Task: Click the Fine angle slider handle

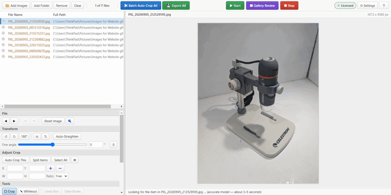Action: tap(52, 145)
